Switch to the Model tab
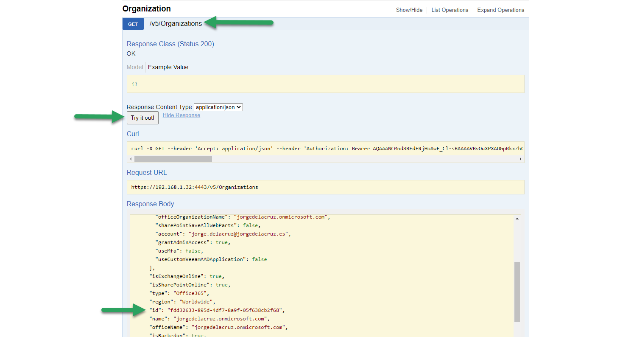This screenshot has height=337, width=620. click(135, 67)
